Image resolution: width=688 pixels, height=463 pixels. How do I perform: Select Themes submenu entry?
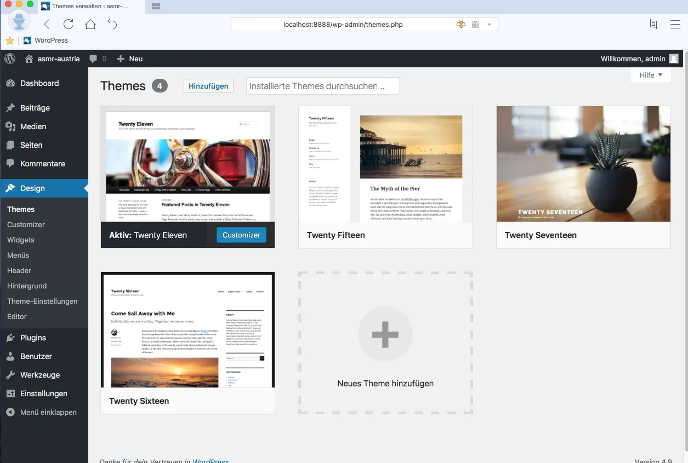point(21,209)
